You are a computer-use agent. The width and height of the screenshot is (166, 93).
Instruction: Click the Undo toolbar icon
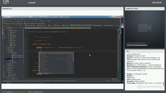point(11,21)
